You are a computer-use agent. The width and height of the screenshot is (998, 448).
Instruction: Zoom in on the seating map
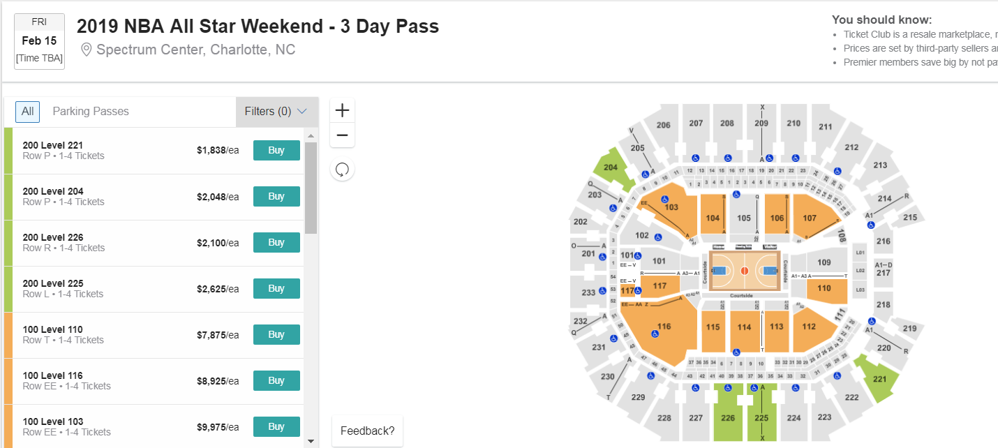click(x=342, y=110)
